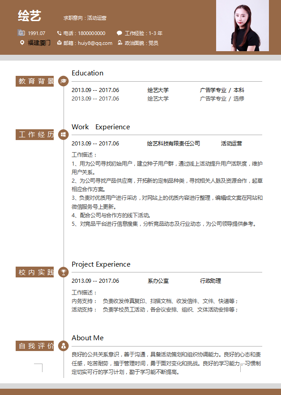The image size is (281, 395).
Task: Click the company name 绘艺科技有限责任公司
Action: pyautogui.click(x=174, y=144)
